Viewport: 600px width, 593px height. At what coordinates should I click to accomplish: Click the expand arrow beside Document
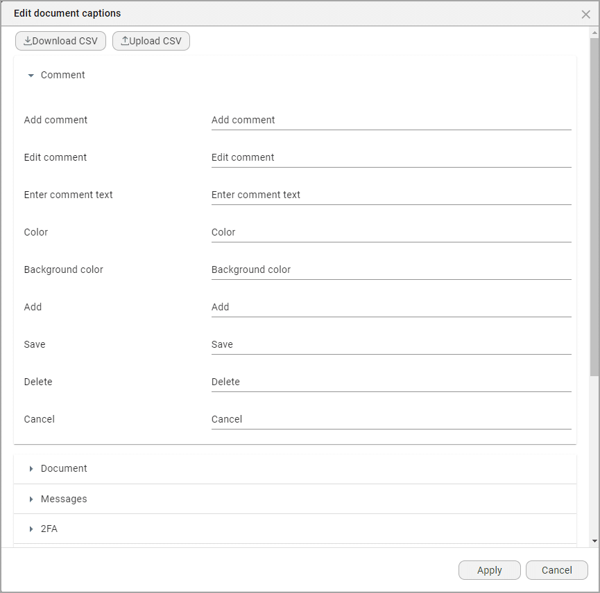point(31,468)
